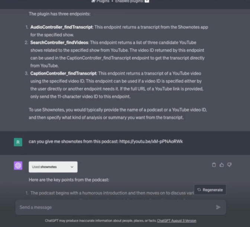250x227 pixels.
Task: Give the response a thumbs up
Action: (x=222, y=165)
